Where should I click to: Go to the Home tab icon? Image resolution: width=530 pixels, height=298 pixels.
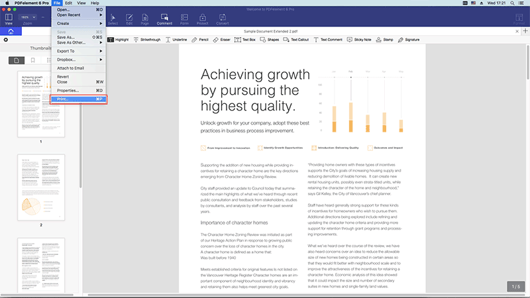11,31
